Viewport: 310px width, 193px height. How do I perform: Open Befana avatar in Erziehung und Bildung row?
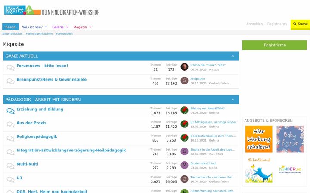click(184, 110)
